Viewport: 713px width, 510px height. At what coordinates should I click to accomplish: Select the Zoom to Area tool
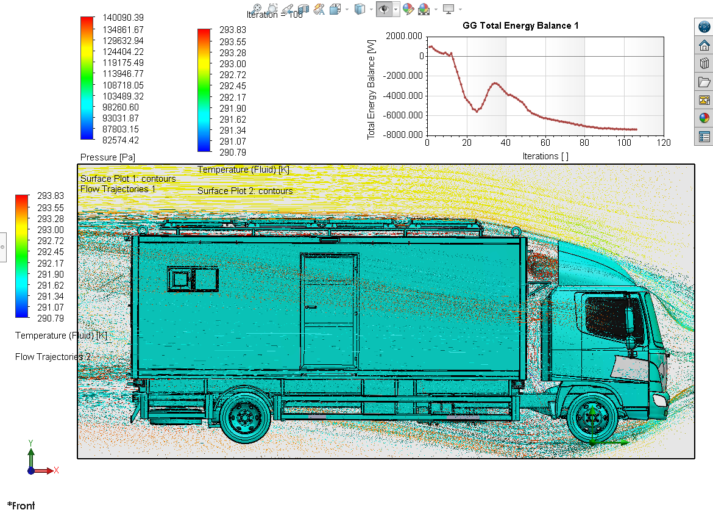pos(272,9)
